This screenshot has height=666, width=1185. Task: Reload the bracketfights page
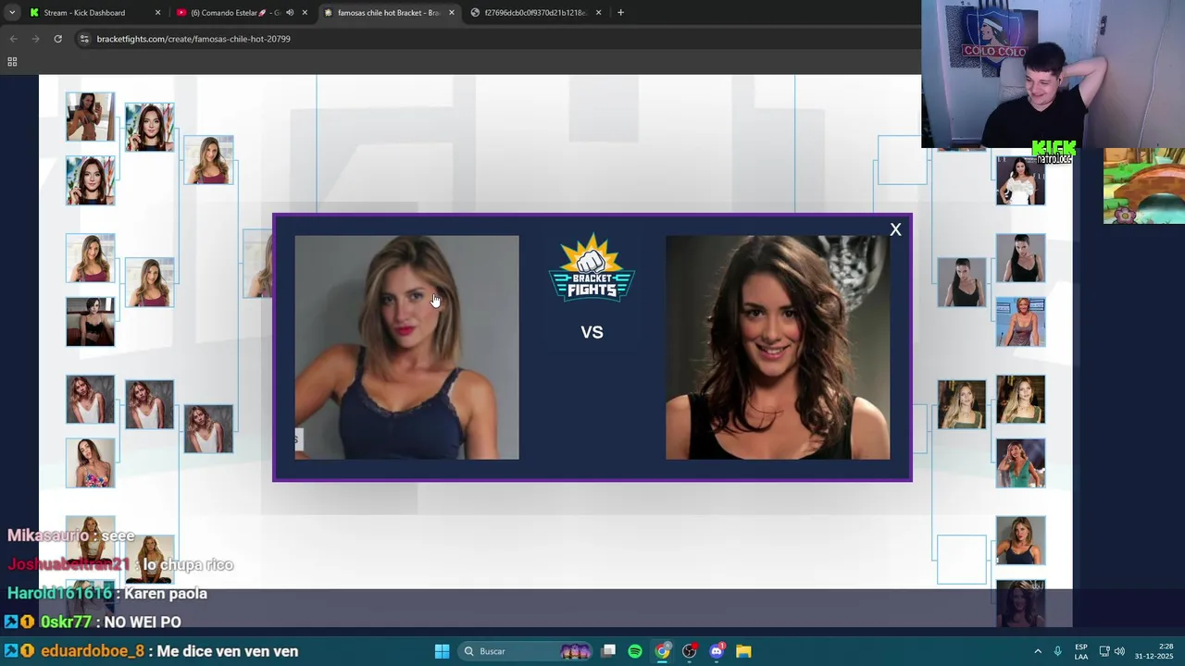[57, 39]
